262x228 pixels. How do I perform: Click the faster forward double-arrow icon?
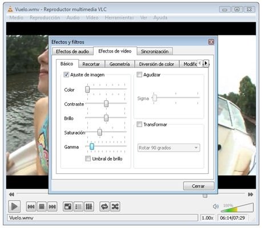click(x=251, y=194)
